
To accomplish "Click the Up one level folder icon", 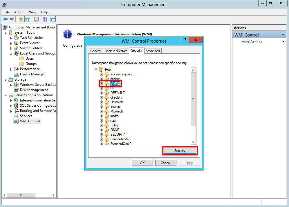I will point(21,19).
